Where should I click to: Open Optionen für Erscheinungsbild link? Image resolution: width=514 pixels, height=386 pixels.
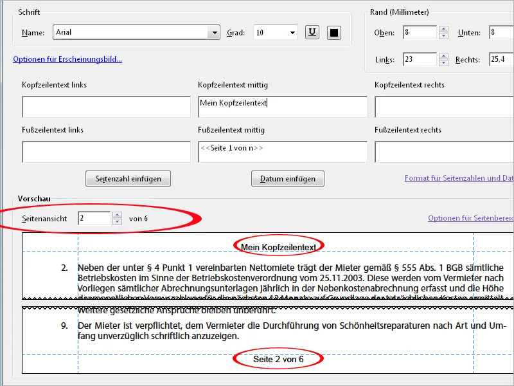(67, 59)
